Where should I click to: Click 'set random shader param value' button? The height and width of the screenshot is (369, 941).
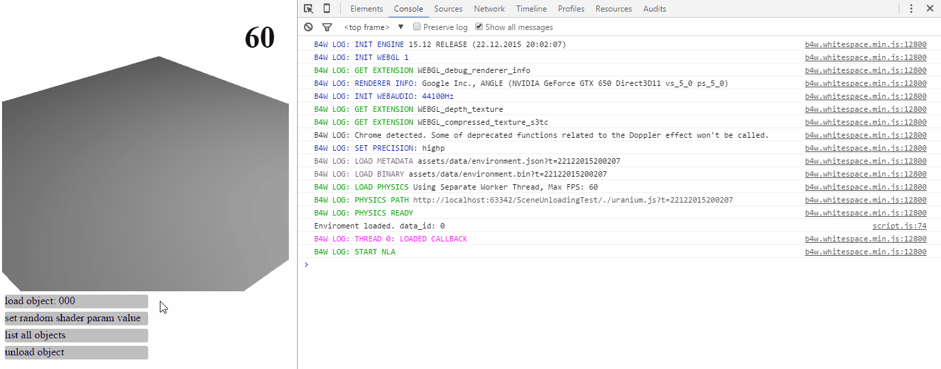76,319
